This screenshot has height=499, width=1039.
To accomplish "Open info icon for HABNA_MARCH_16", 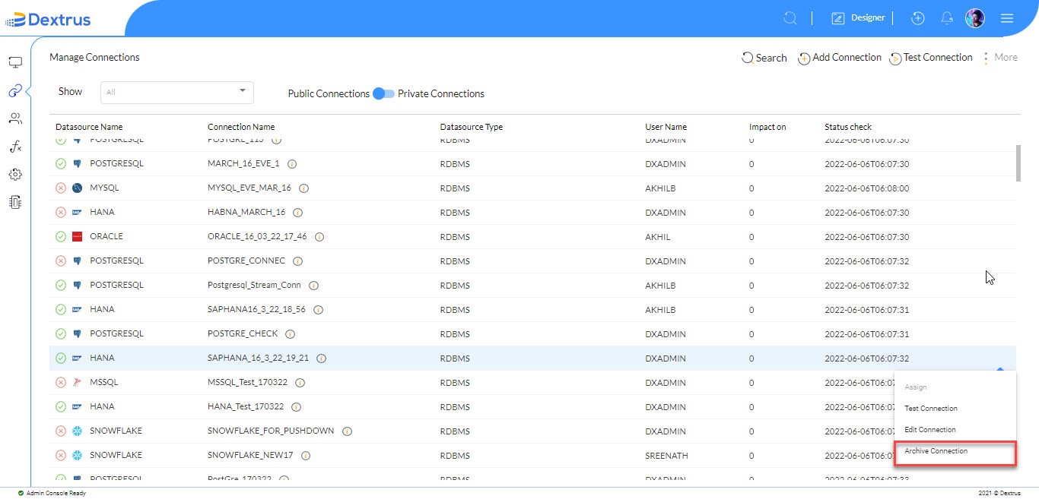I will [x=298, y=213].
